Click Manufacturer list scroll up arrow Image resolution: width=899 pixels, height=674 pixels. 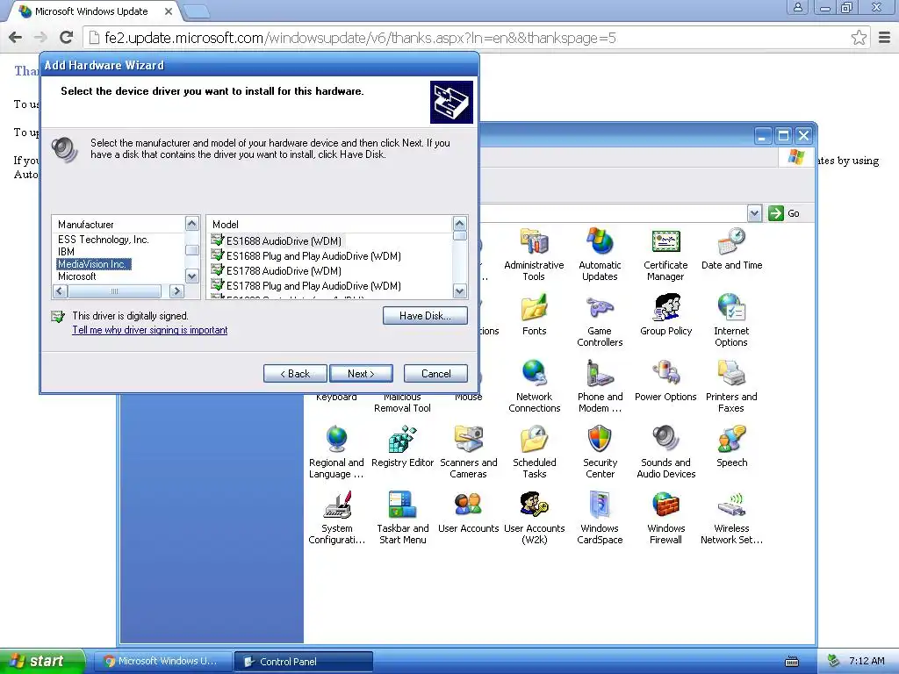coord(192,224)
